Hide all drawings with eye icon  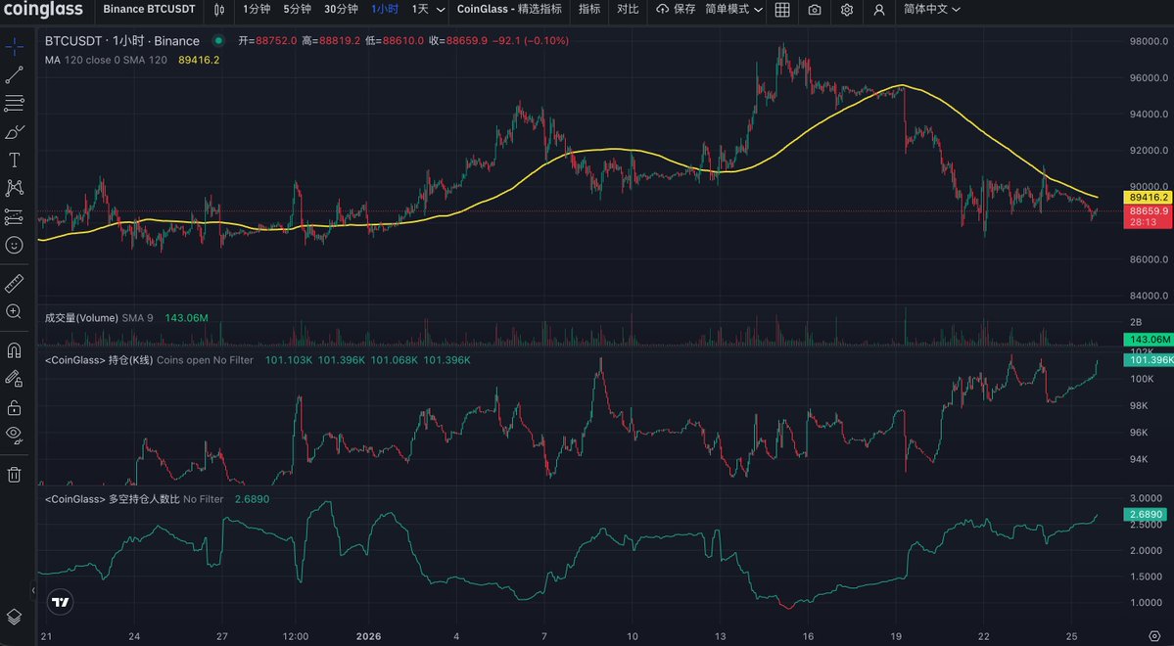coord(15,434)
